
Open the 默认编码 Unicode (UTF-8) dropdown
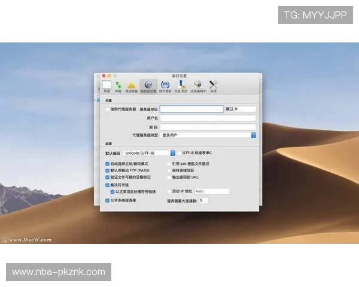click(173, 153)
